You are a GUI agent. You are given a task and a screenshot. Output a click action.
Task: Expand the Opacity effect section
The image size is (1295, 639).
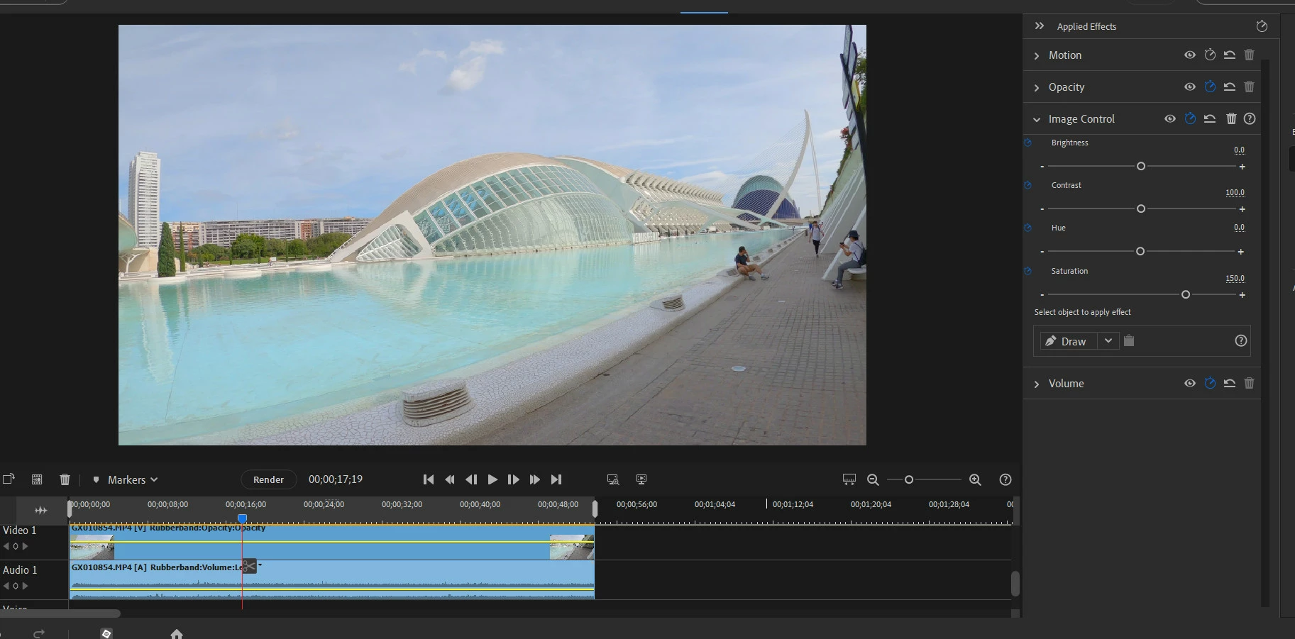tap(1037, 87)
